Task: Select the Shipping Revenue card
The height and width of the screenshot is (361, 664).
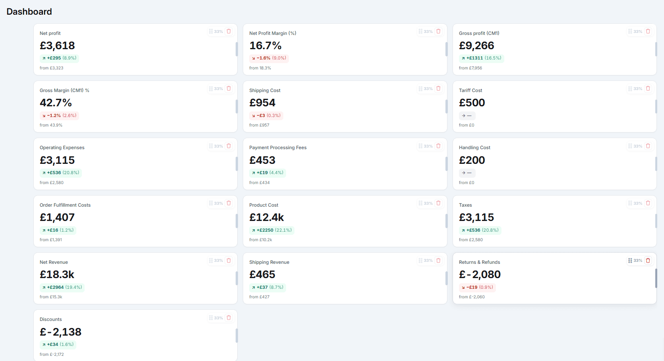Action: click(345, 278)
